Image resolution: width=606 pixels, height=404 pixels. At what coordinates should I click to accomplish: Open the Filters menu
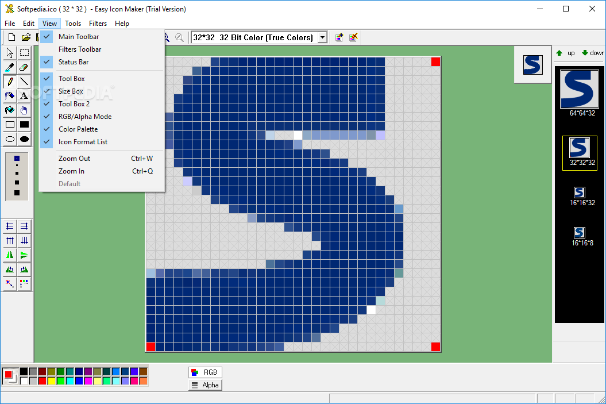point(98,24)
